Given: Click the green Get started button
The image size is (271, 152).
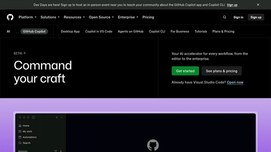Looking at the screenshot, I should (185, 71).
